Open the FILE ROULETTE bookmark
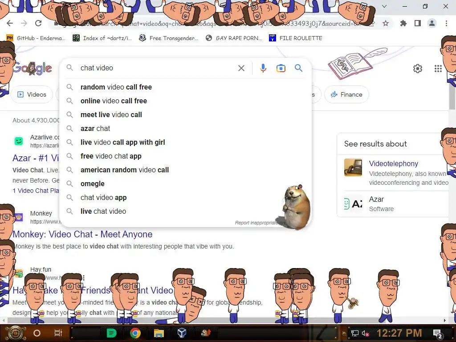 (x=296, y=38)
